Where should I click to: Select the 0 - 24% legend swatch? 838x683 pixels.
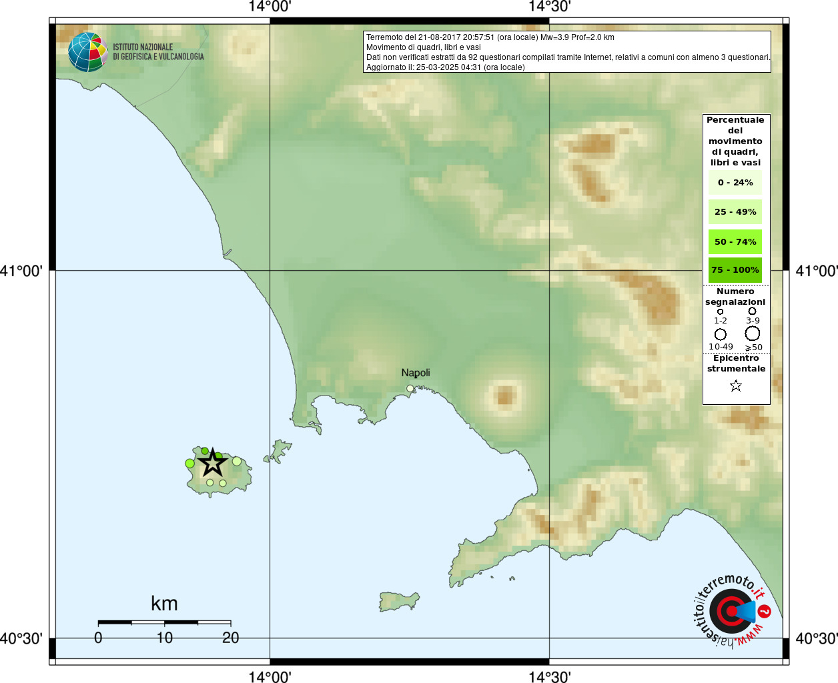pyautogui.click(x=735, y=183)
